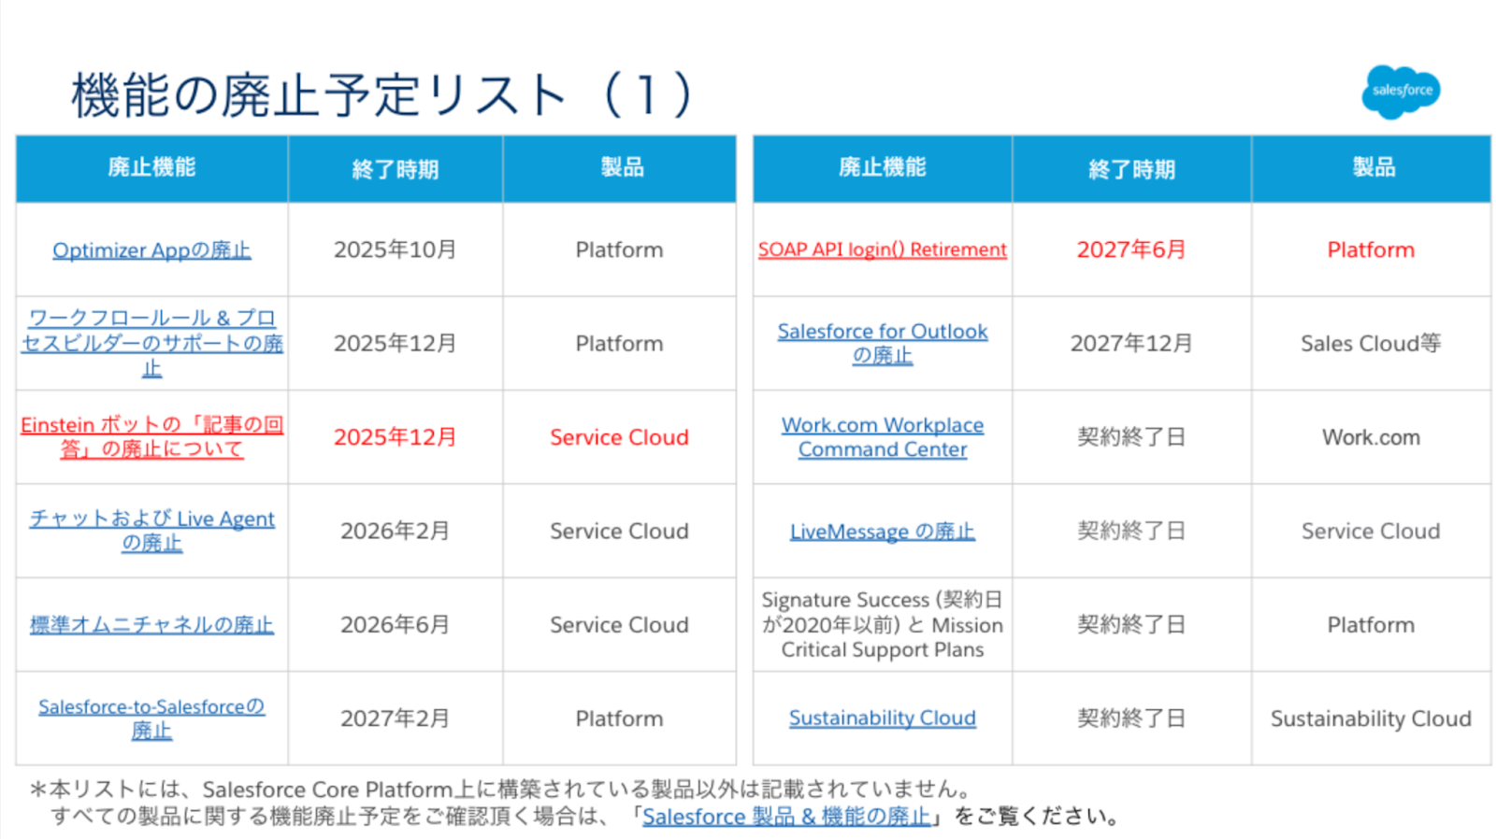Click the 2026年2月 date cell
The image size is (1496, 839).
[x=396, y=531]
